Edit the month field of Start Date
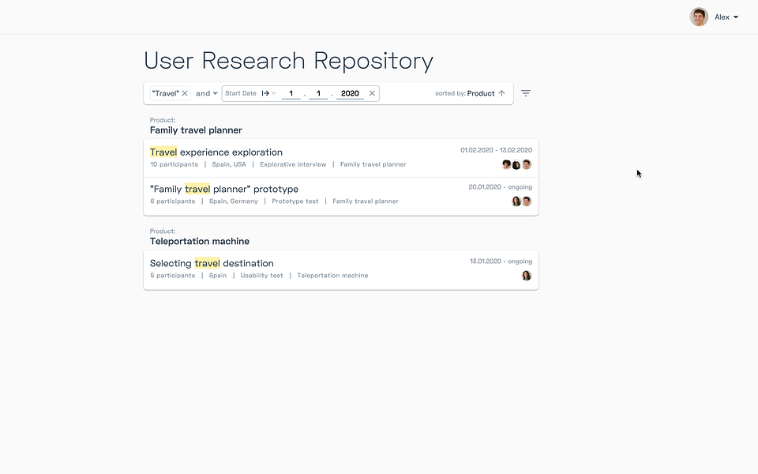Viewport: 758px width, 474px height. point(318,93)
